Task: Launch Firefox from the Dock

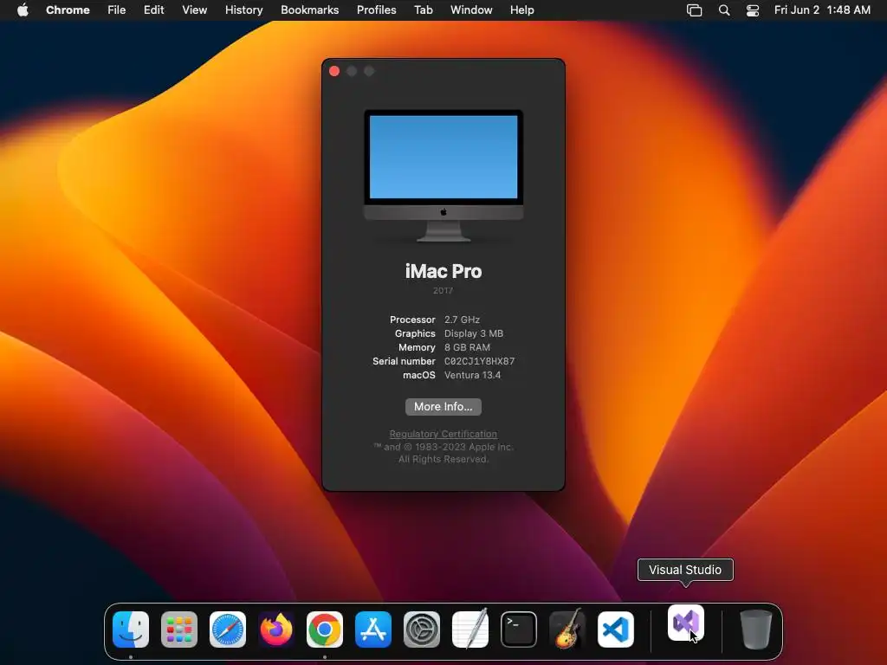Action: pos(276,629)
